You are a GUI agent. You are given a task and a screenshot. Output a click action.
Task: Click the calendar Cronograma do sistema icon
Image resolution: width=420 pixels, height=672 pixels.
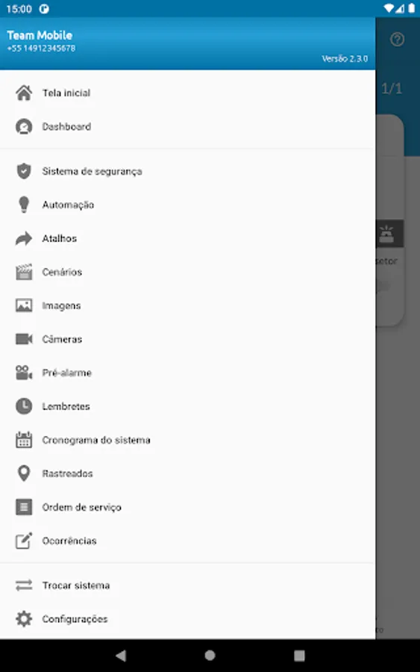click(24, 440)
